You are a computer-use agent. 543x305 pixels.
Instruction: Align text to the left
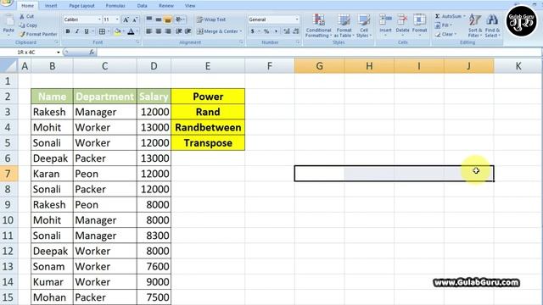coord(149,31)
